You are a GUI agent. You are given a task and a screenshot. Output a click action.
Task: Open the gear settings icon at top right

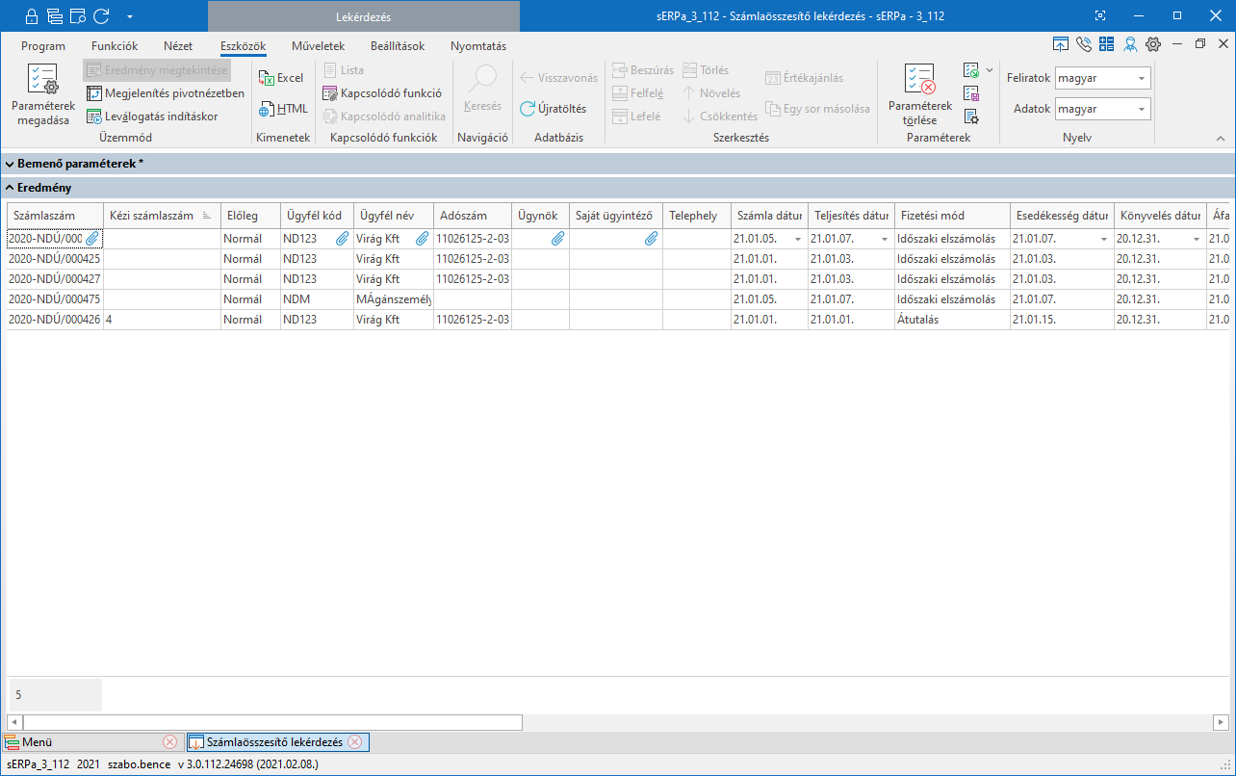[x=1153, y=44]
